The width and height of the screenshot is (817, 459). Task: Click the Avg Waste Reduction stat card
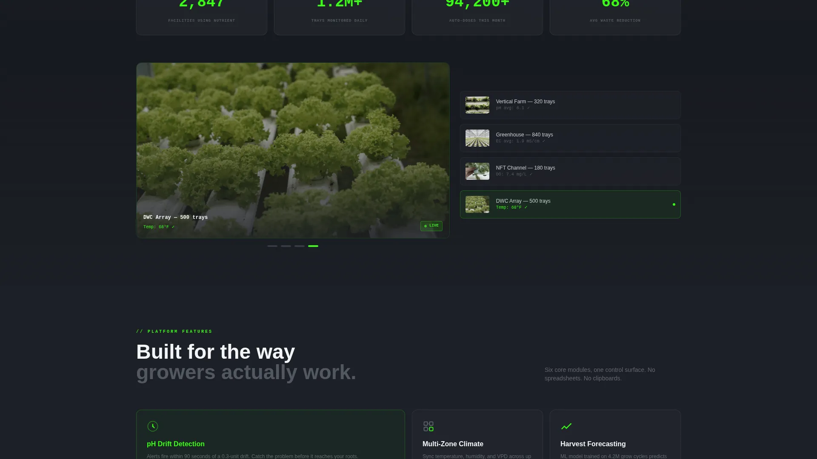coord(615,17)
